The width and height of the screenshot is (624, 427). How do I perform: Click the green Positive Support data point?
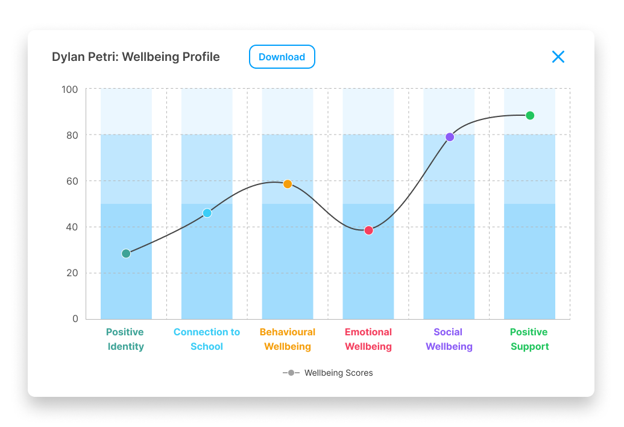tap(529, 115)
